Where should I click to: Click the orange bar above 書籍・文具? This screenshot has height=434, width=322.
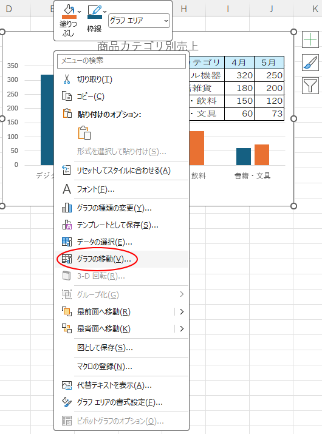tap(262, 155)
